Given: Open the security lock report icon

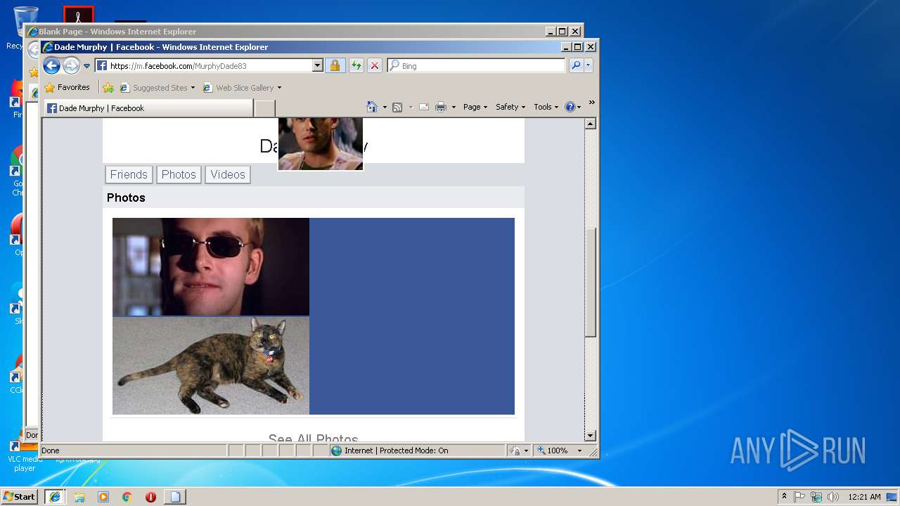Looking at the screenshot, I should pyautogui.click(x=335, y=65).
